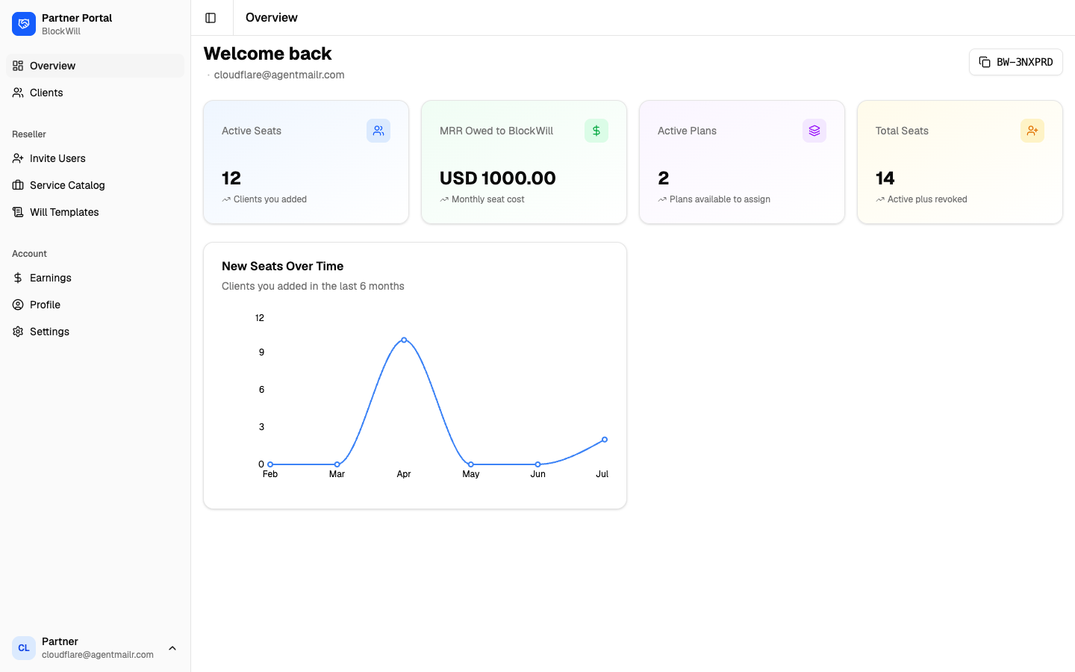Viewport: 1075px width, 672px height.
Task: Navigate to Earnings
Action: (95, 278)
